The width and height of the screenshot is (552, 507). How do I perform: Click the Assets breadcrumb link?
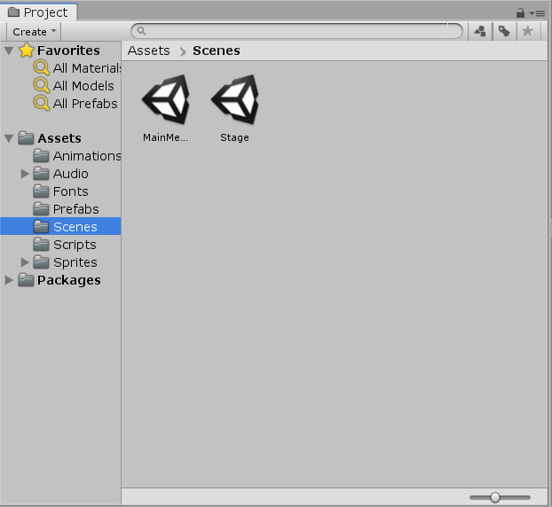(148, 51)
